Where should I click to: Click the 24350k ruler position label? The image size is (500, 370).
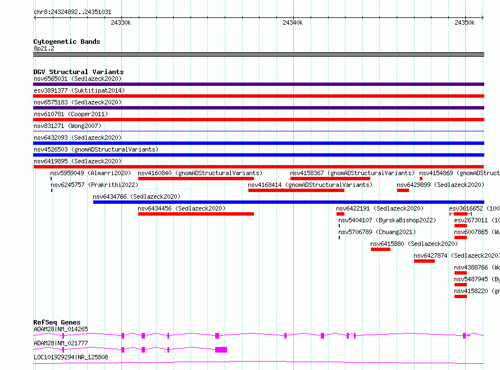(465, 22)
